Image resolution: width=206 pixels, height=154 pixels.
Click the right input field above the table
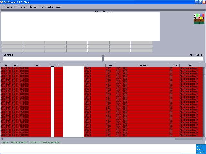coord(154,59)
